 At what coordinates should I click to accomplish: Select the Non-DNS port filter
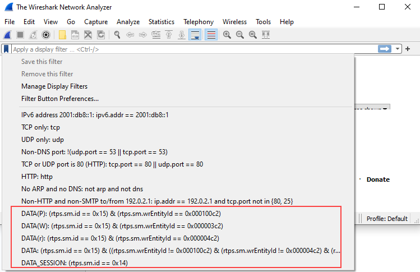pos(94,152)
